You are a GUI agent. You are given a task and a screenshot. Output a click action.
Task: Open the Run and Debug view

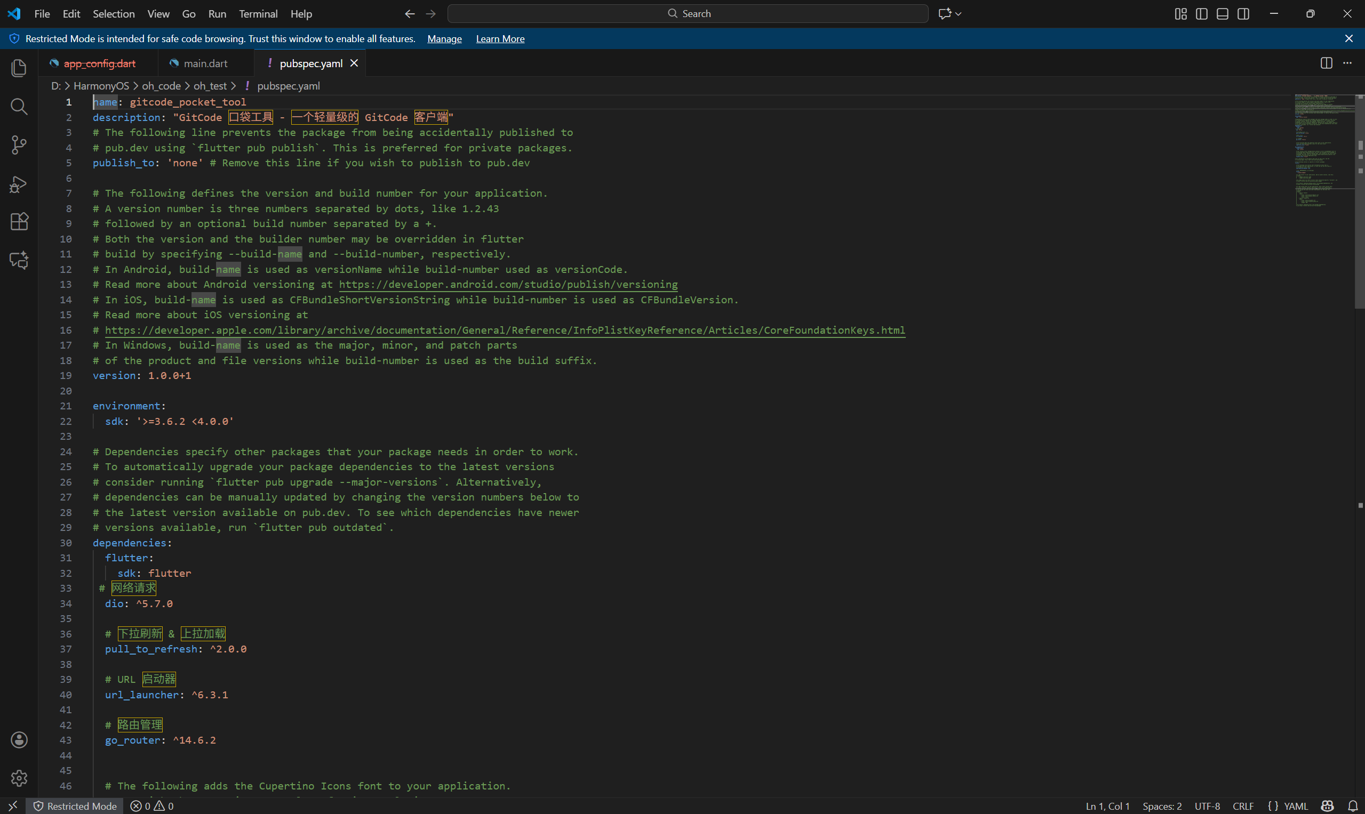tap(19, 184)
